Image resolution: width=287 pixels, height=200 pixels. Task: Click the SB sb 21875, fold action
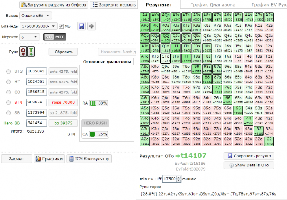click(x=63, y=113)
